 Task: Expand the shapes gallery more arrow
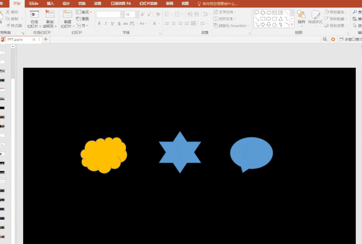click(x=292, y=25)
